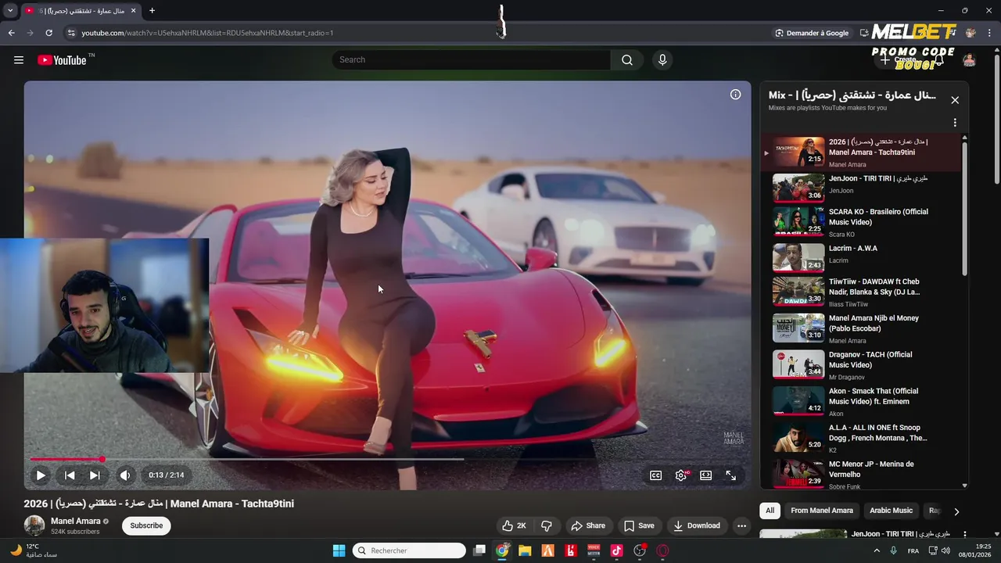Toggle subtitles with the CC button
The width and height of the screenshot is (1001, 563).
coord(656,475)
